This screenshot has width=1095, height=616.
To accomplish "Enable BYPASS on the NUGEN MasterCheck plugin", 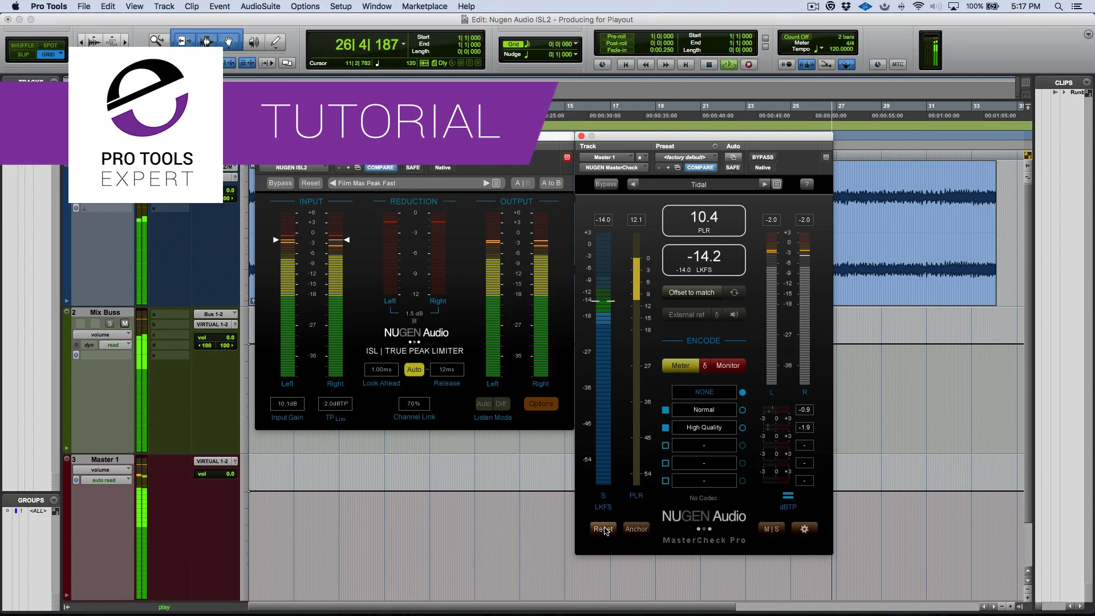I will (x=763, y=157).
